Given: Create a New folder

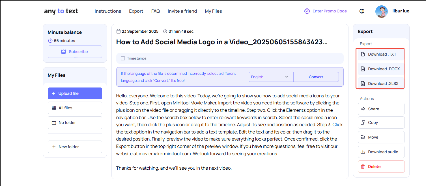Looking at the screenshot, I should 75,147.
